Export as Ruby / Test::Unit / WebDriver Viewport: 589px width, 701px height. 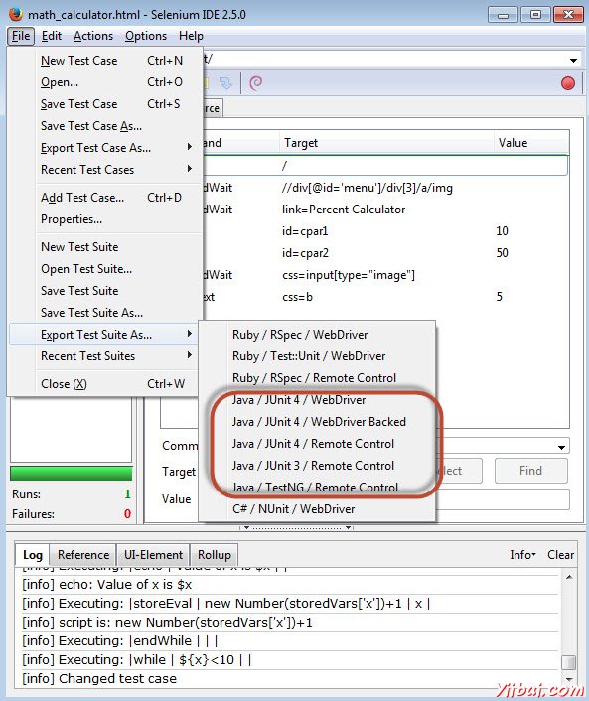pyautogui.click(x=317, y=356)
